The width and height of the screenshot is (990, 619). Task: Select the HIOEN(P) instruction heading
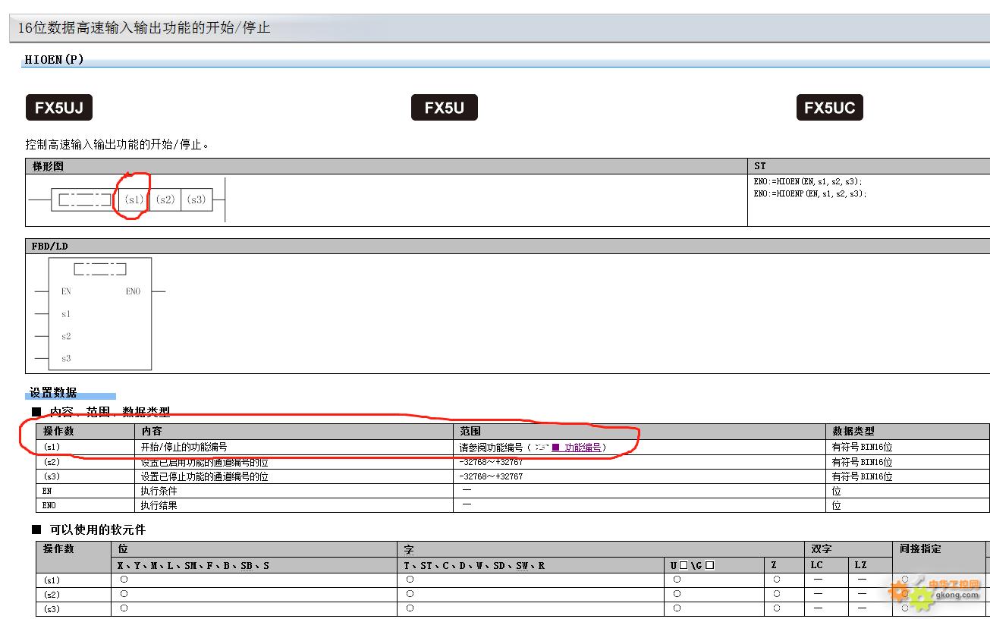click(x=54, y=59)
